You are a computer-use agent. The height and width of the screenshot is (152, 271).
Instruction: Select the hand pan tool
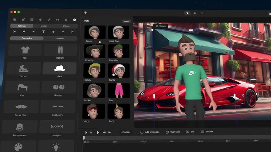click(195, 13)
